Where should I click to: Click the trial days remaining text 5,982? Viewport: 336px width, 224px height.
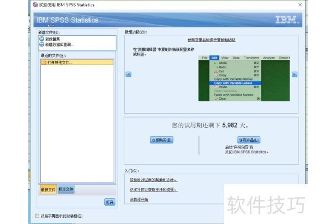click(230, 125)
